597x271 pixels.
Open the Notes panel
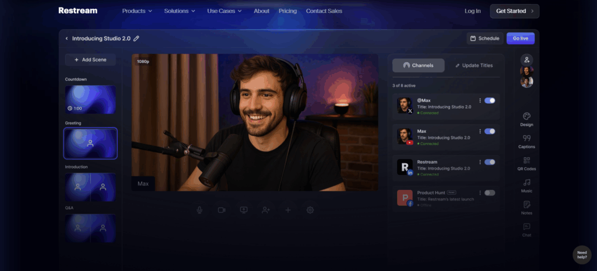coord(526,208)
